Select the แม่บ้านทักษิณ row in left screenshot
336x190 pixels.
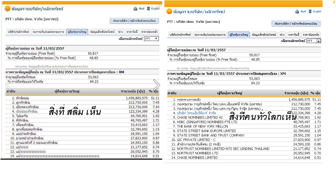[82, 134]
